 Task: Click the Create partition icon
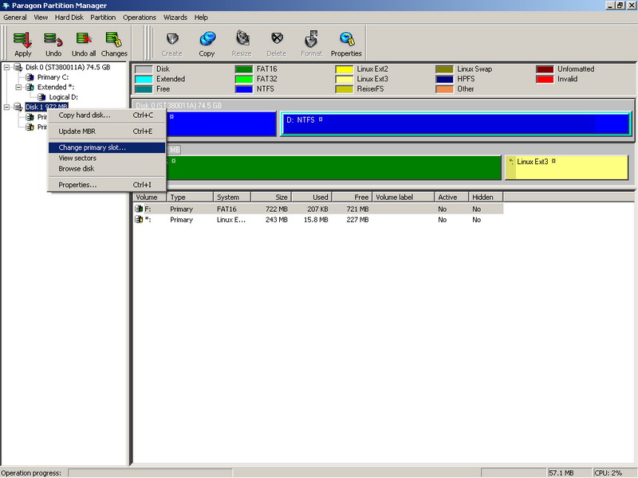172,39
